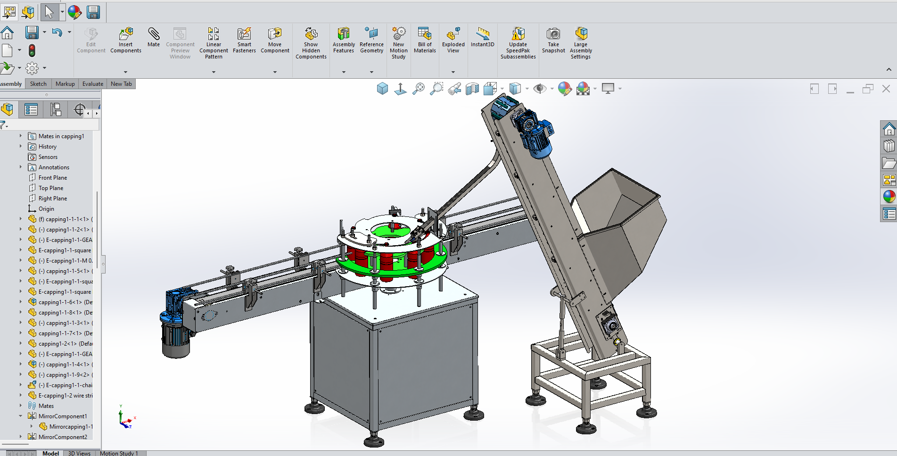Viewport: 897px width, 456px height.
Task: Open Exploded View dropdown arrow
Action: click(453, 72)
